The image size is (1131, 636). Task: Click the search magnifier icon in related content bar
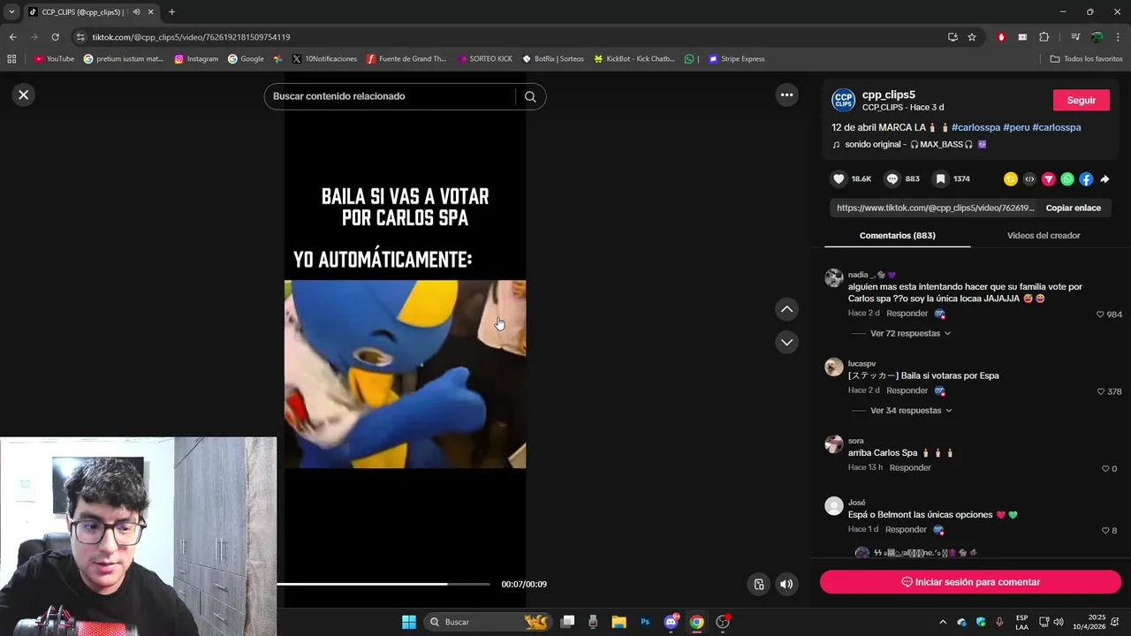coord(530,96)
